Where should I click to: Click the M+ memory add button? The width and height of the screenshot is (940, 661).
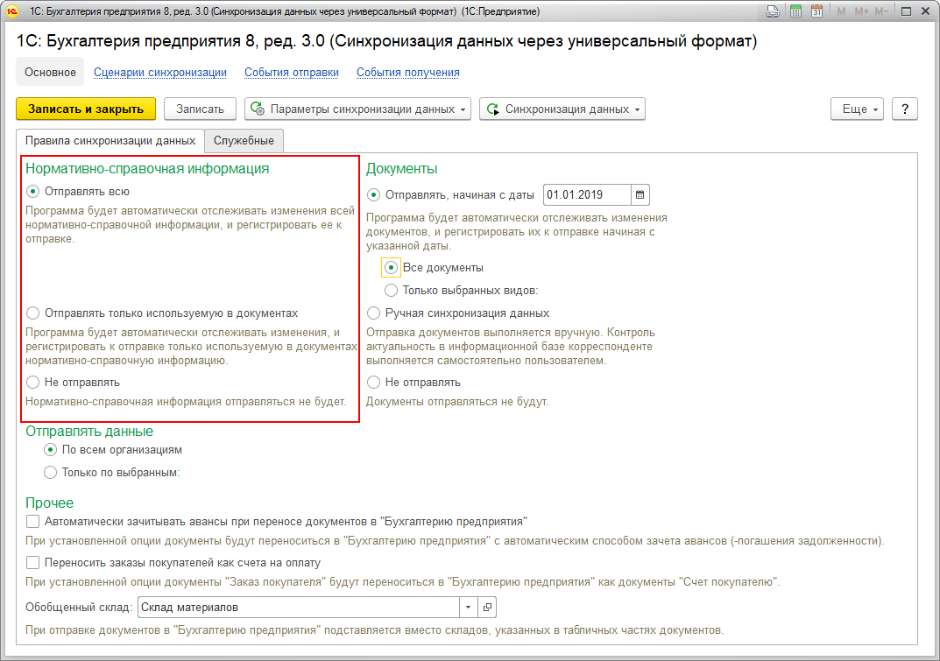pyautogui.click(x=861, y=11)
